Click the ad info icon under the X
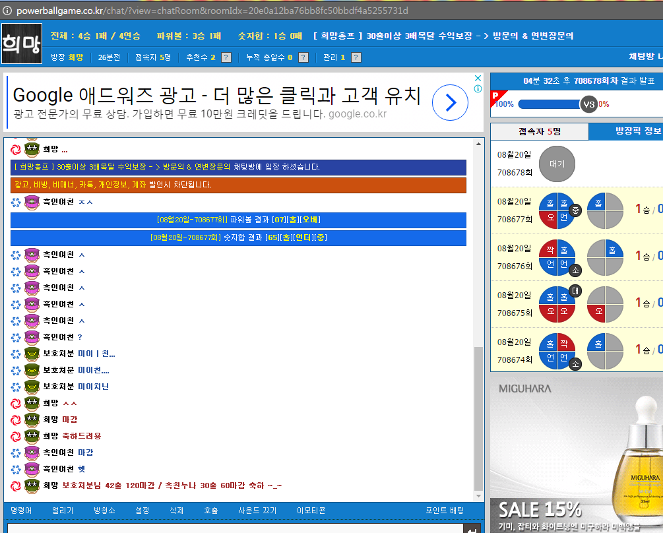The height and width of the screenshot is (533, 663). click(x=478, y=89)
